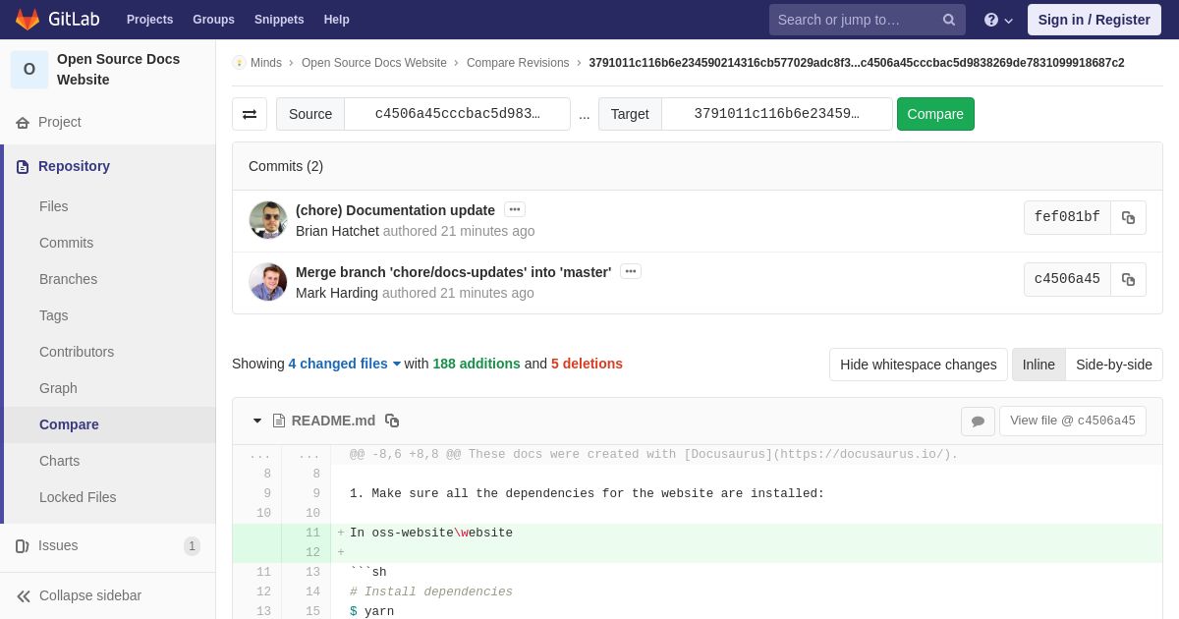
Task: Open Graph in sidebar
Action: [58, 388]
